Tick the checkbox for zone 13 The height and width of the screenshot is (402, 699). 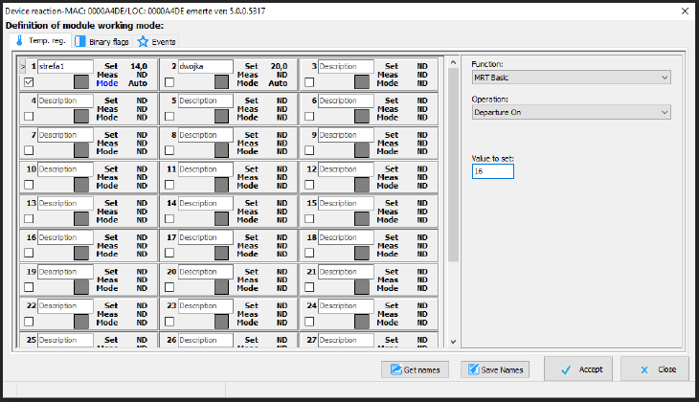pyautogui.click(x=29, y=219)
